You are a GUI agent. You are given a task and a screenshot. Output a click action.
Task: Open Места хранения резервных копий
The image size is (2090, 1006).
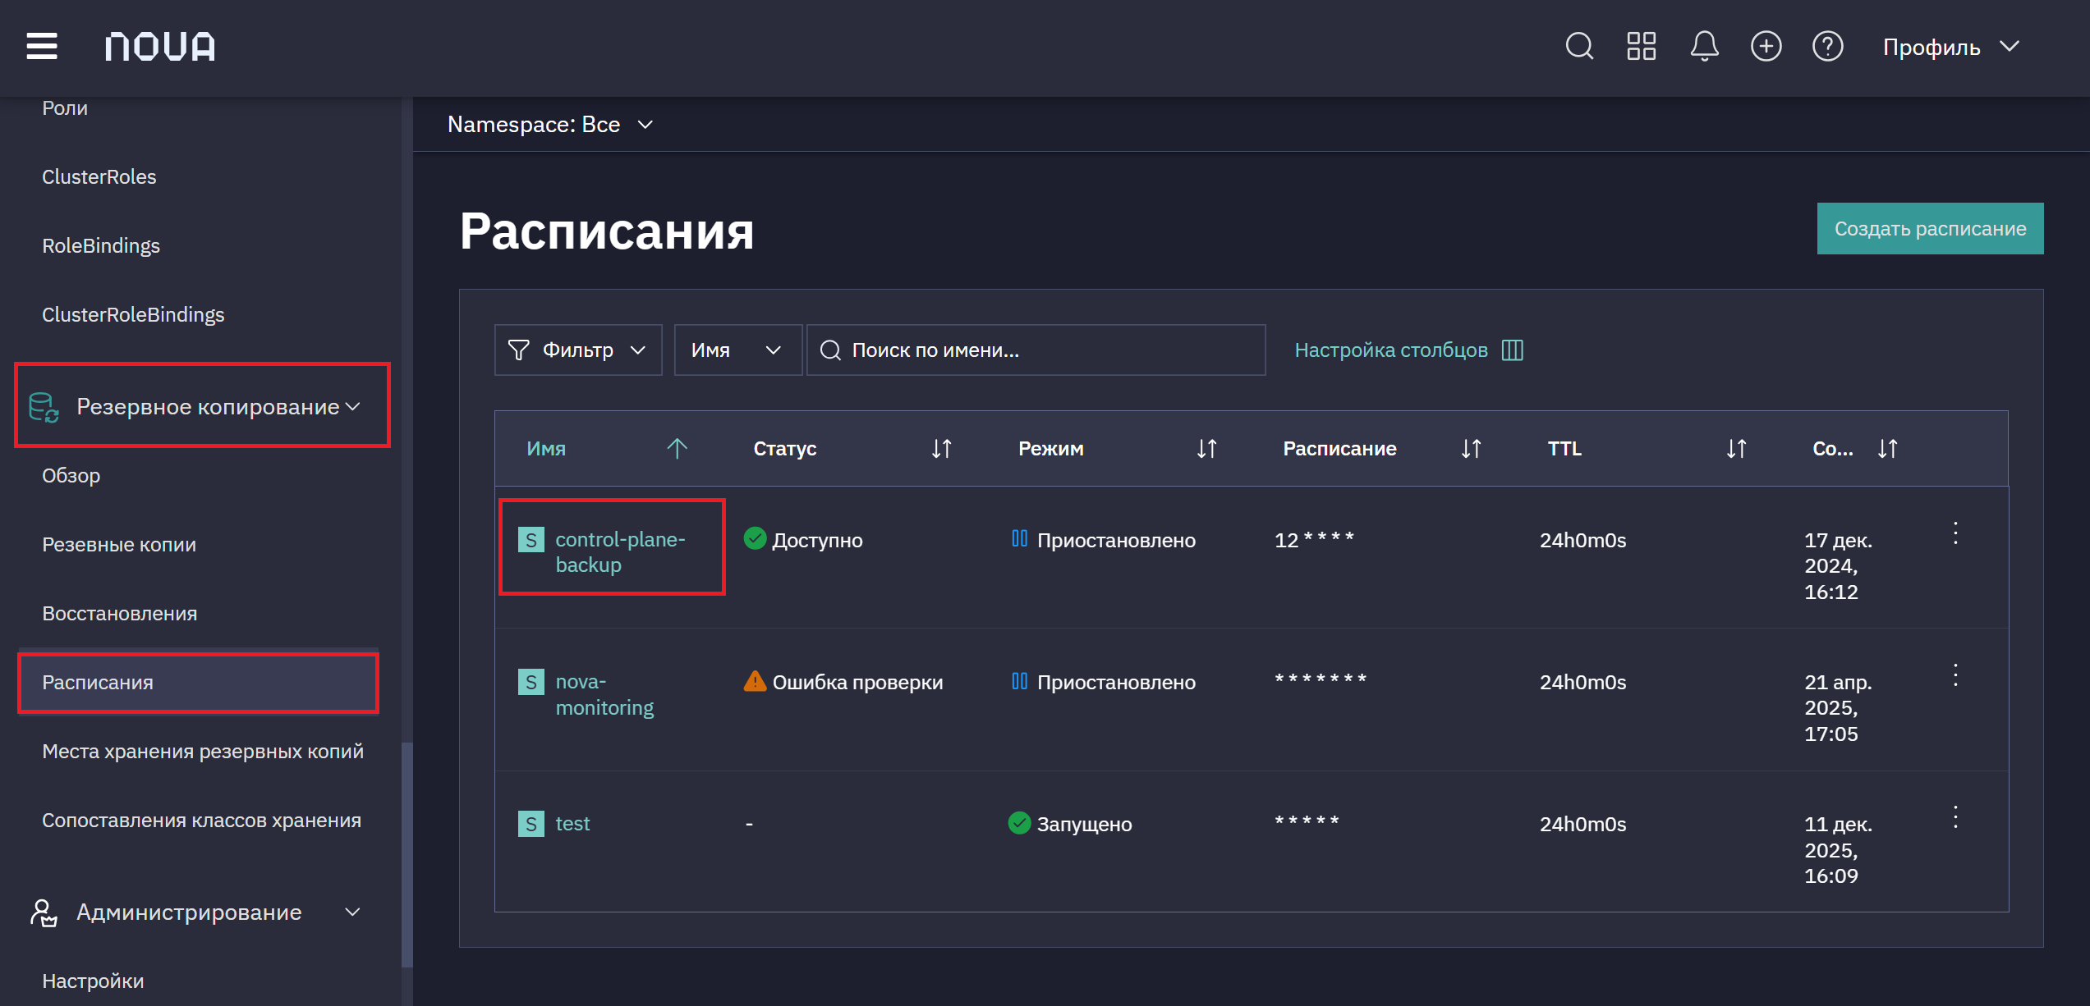(203, 752)
